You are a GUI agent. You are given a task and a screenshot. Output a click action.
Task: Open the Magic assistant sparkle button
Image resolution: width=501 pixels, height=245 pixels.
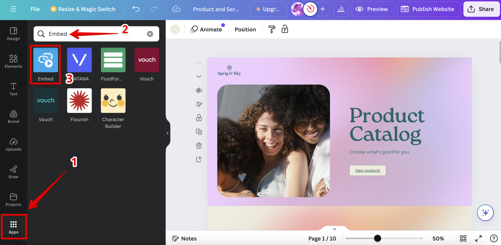coord(485,213)
